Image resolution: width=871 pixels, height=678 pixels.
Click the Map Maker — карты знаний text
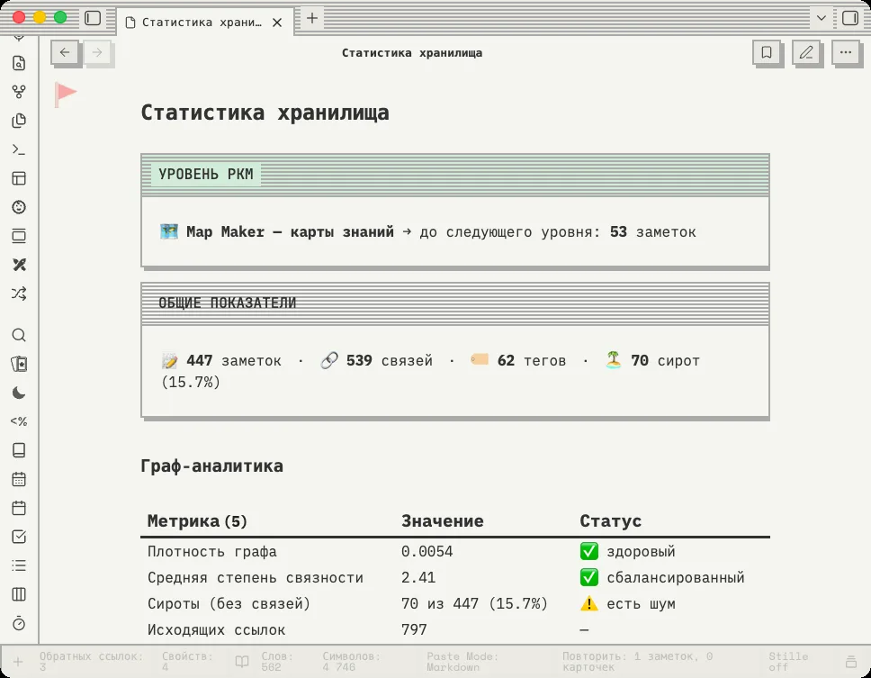point(290,231)
